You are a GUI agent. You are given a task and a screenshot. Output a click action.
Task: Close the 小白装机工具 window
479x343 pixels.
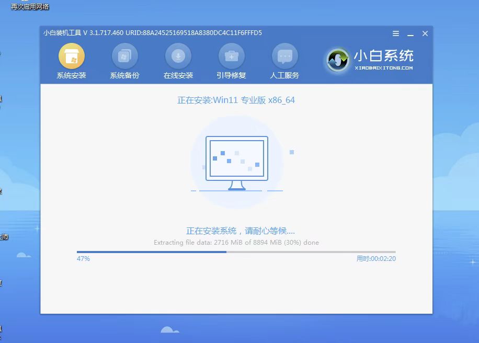425,33
